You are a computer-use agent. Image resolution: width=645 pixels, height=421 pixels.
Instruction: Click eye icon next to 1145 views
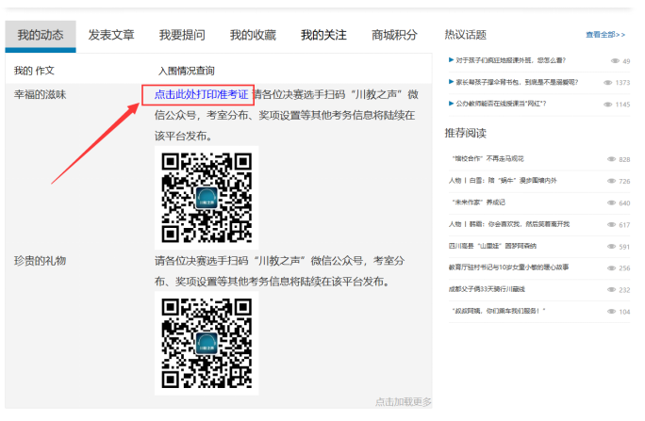tap(607, 105)
